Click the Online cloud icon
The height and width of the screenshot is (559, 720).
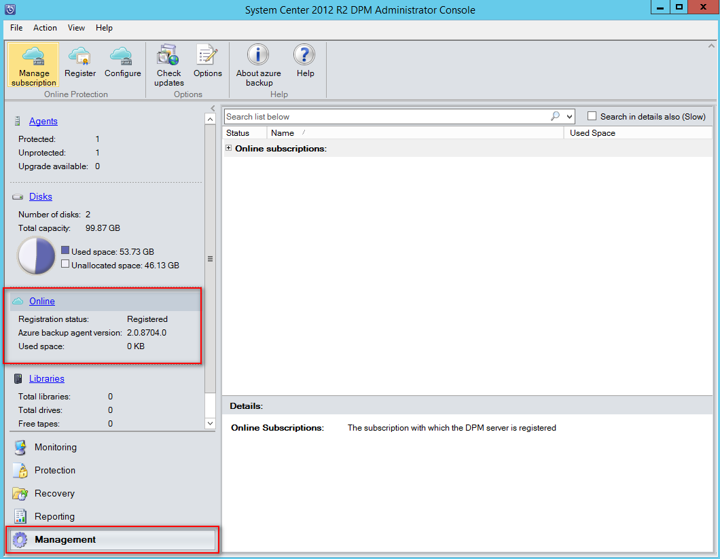coord(18,302)
